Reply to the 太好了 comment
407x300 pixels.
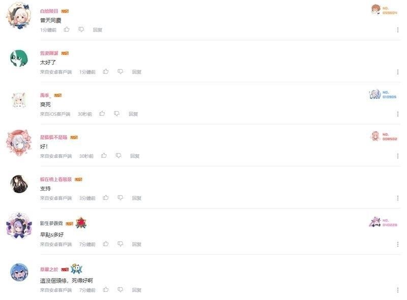pos(136,72)
